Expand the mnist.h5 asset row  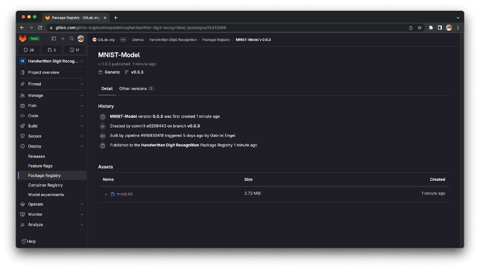pos(106,194)
